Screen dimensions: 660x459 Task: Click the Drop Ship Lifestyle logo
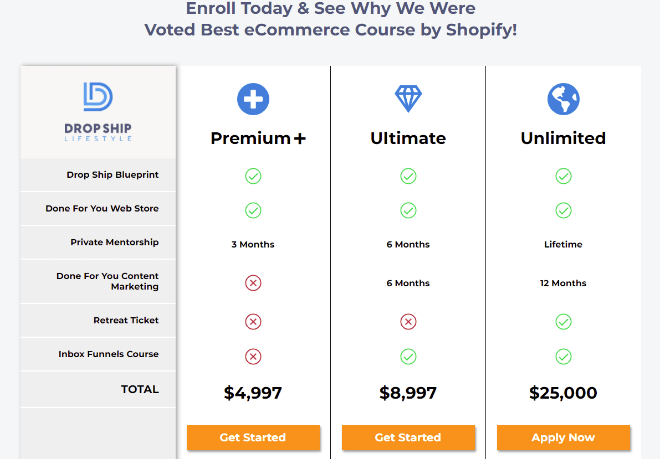coord(98,112)
